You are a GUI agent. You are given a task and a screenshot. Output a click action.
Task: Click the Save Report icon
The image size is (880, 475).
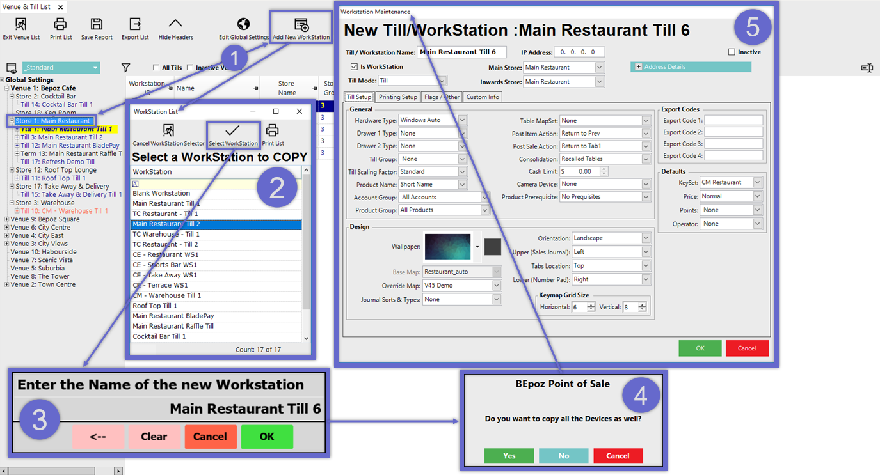click(97, 25)
